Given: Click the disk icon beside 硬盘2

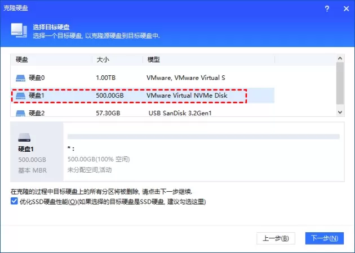Looking at the screenshot, I should pos(20,113).
